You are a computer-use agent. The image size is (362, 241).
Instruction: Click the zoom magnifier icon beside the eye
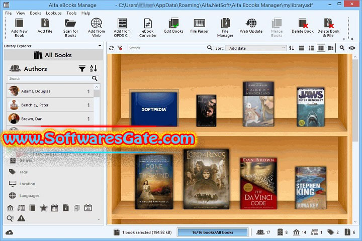point(342,48)
